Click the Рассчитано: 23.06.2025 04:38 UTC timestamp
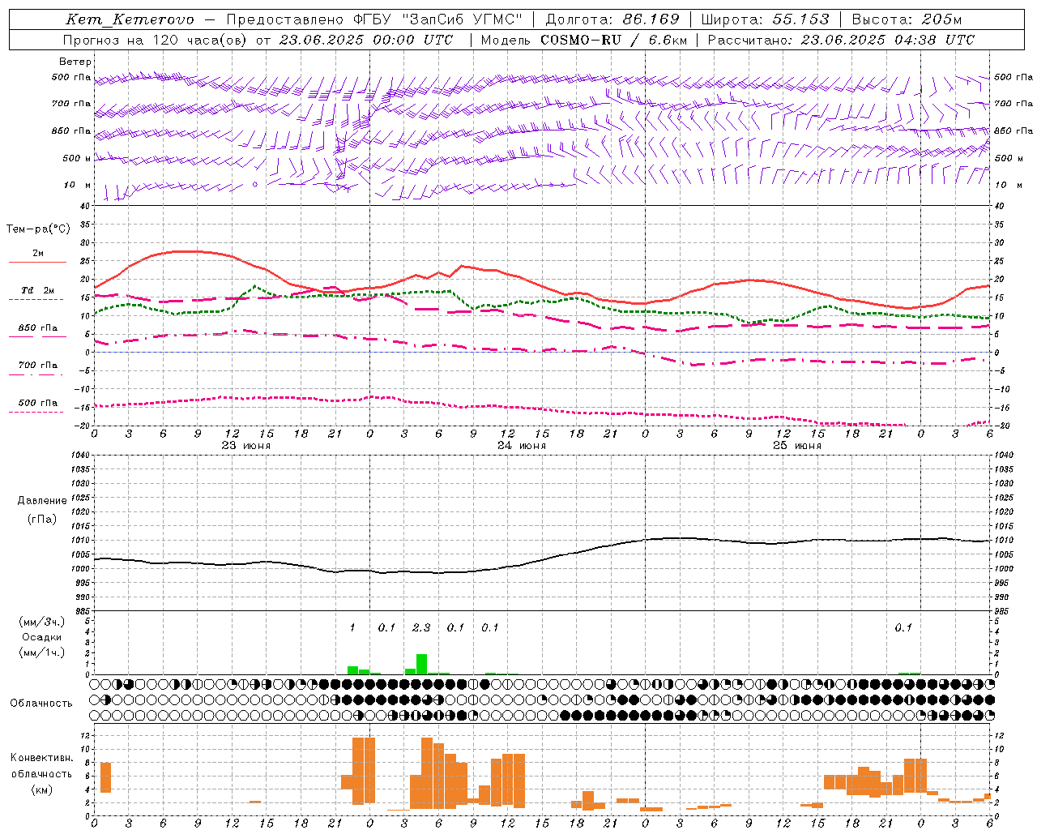The image size is (1037, 830). pos(841,40)
